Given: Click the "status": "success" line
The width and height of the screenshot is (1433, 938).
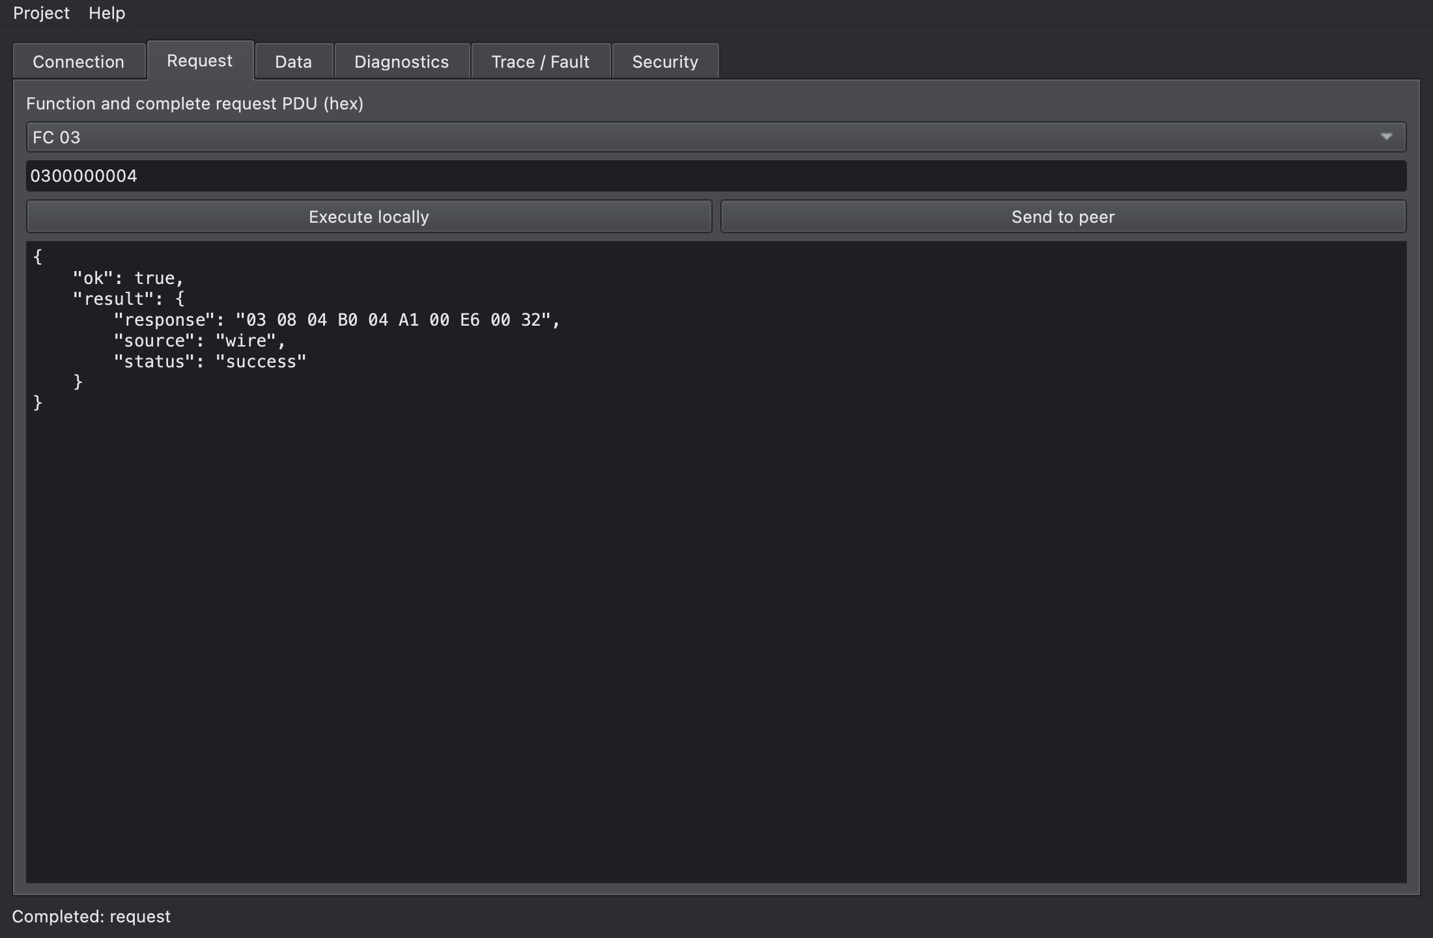Looking at the screenshot, I should [x=210, y=362].
